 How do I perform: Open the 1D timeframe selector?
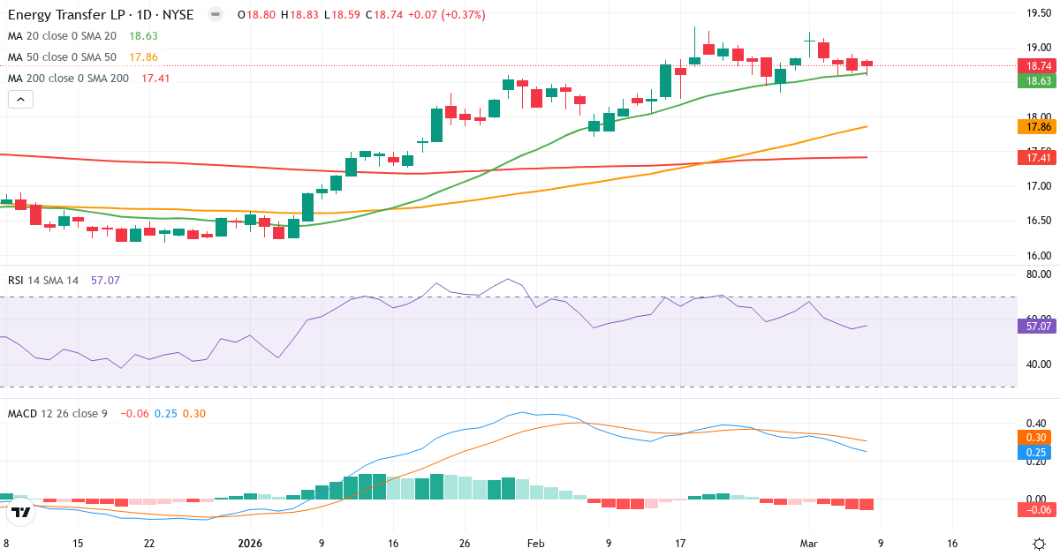[143, 14]
